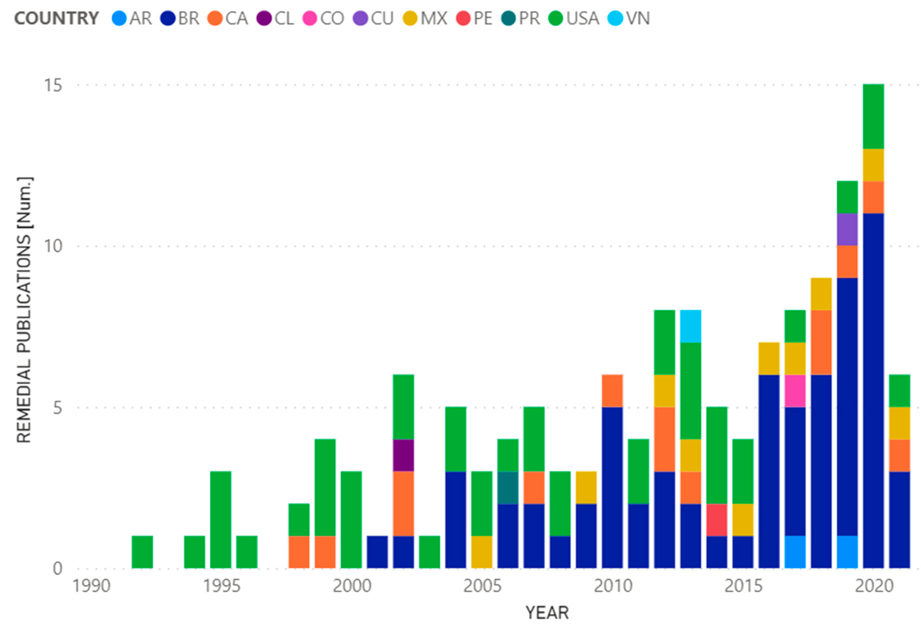This screenshot has width=921, height=630.
Task: Select the CA orange legend marker
Action: 215,18
